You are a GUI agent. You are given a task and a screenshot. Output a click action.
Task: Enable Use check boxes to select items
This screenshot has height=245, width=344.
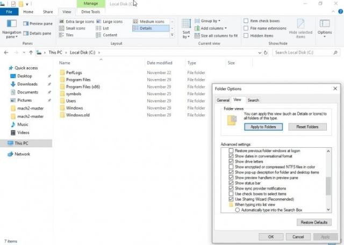click(231, 194)
